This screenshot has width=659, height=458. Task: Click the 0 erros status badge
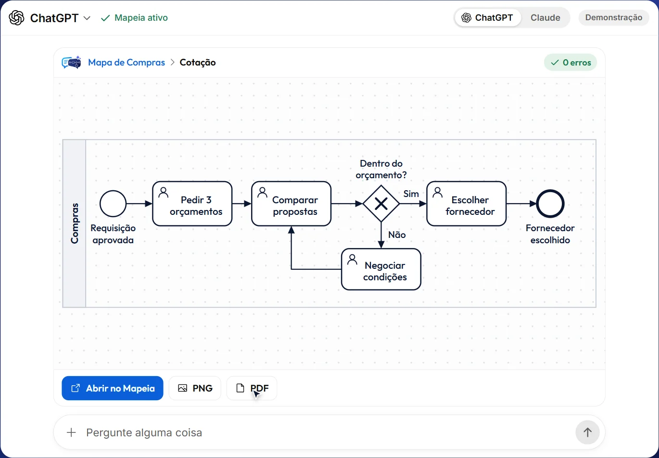click(570, 63)
